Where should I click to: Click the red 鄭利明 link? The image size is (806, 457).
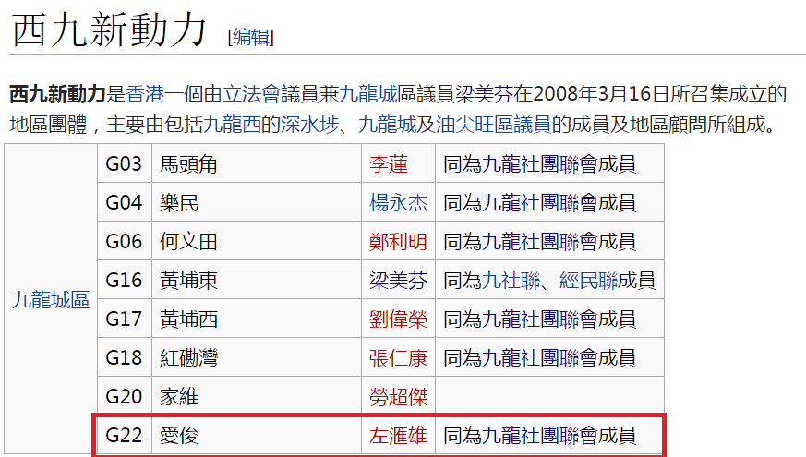(398, 241)
